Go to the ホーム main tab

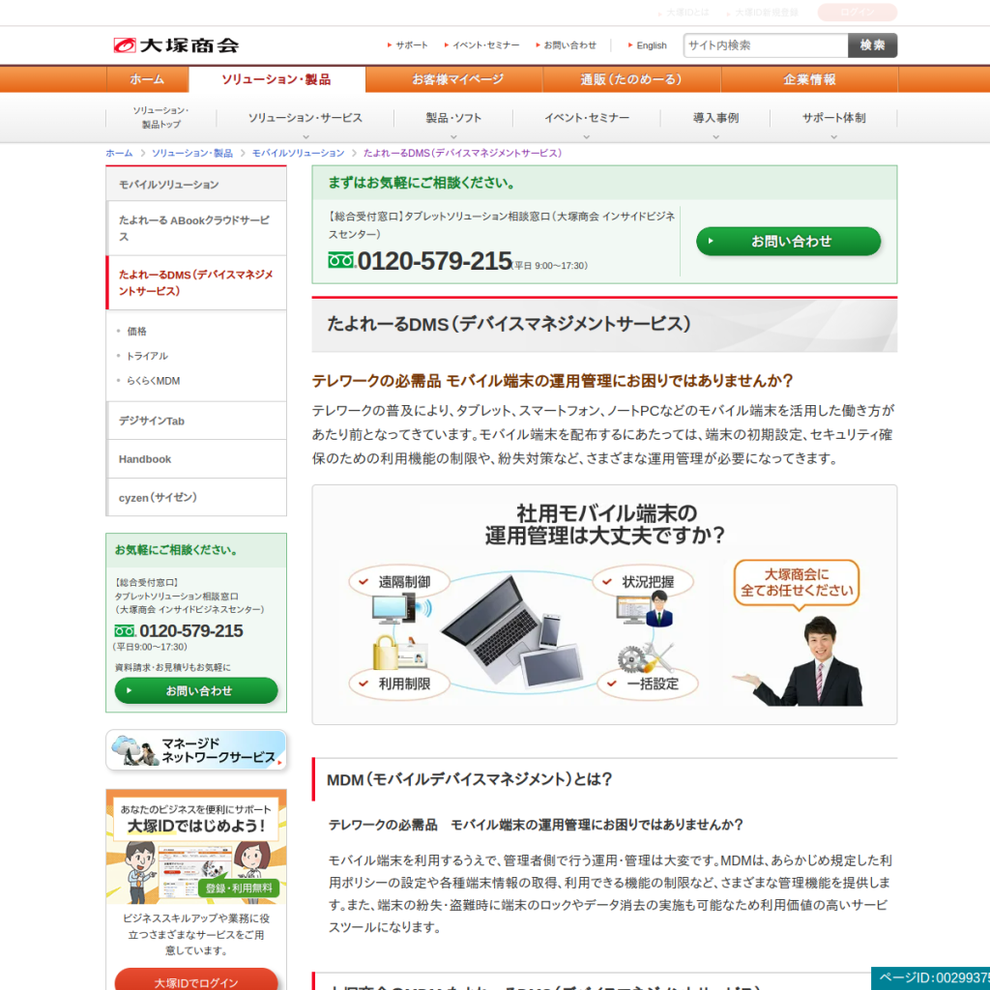click(147, 79)
